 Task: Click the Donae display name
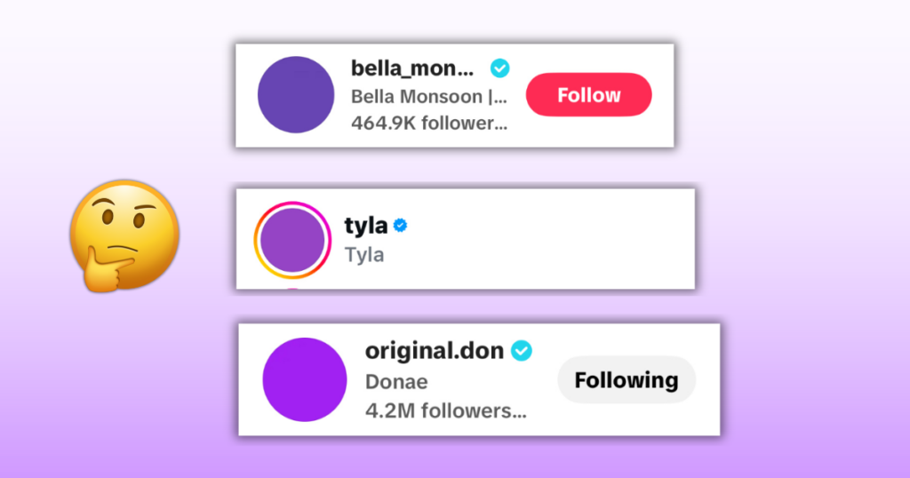point(396,382)
